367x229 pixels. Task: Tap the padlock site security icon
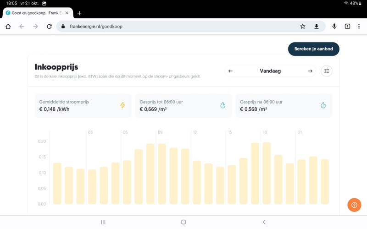coord(63,27)
